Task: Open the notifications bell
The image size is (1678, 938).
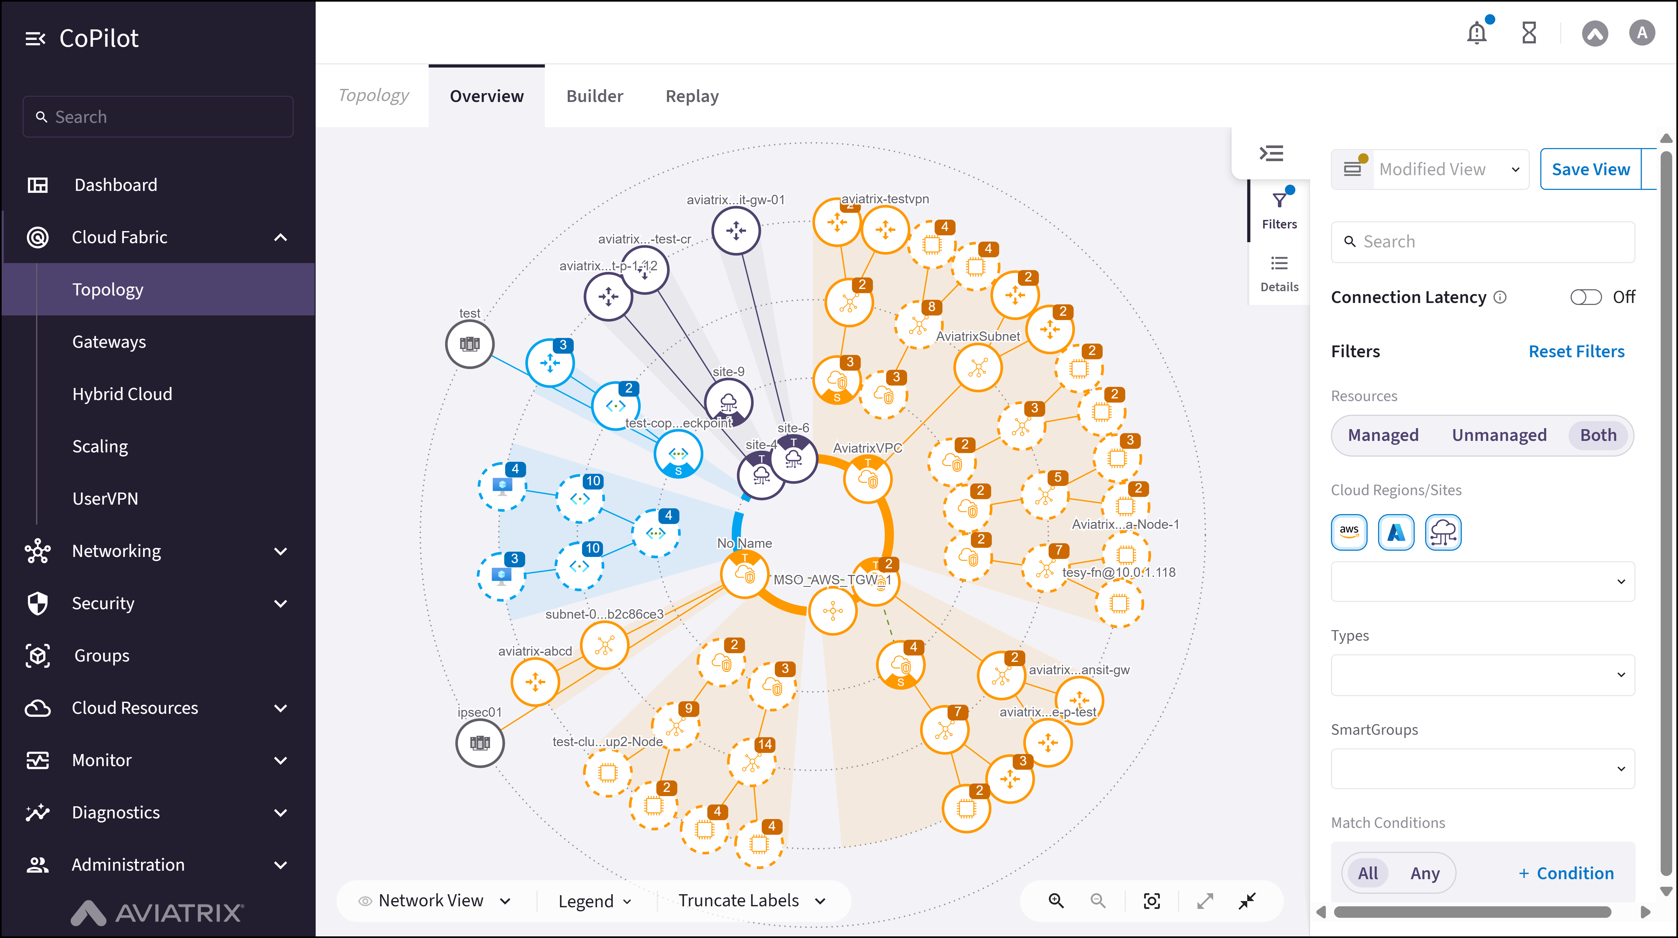Action: (1477, 32)
